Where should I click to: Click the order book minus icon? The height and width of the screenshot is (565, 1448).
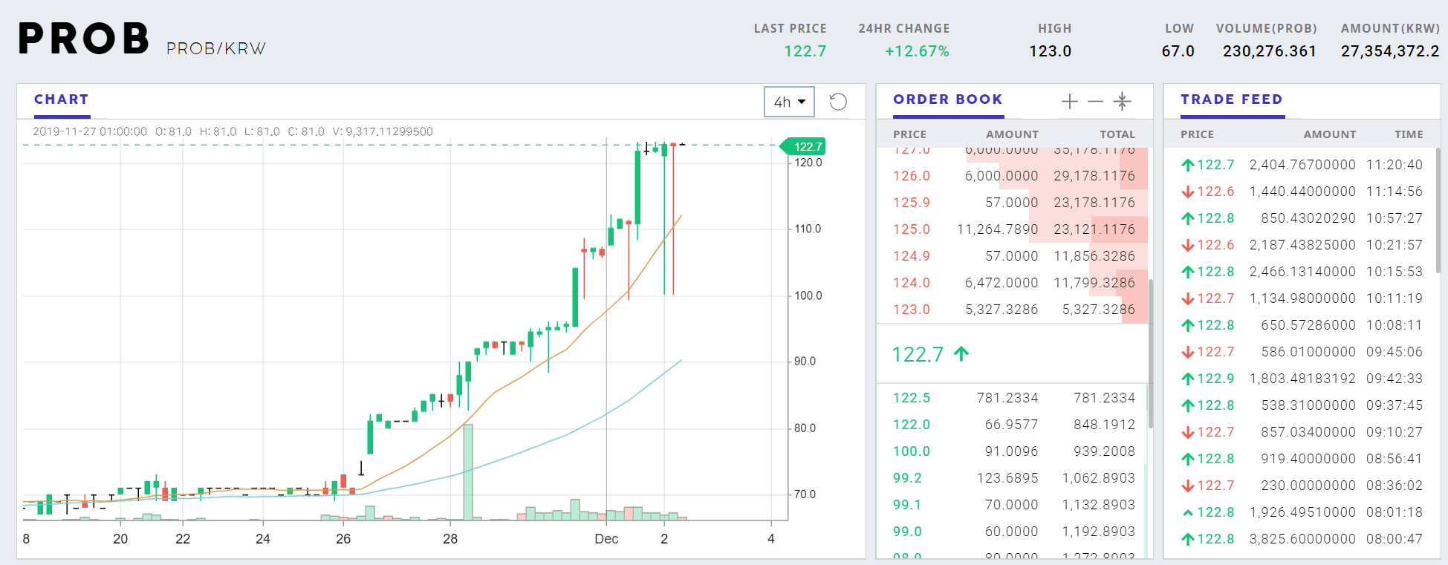(1095, 102)
